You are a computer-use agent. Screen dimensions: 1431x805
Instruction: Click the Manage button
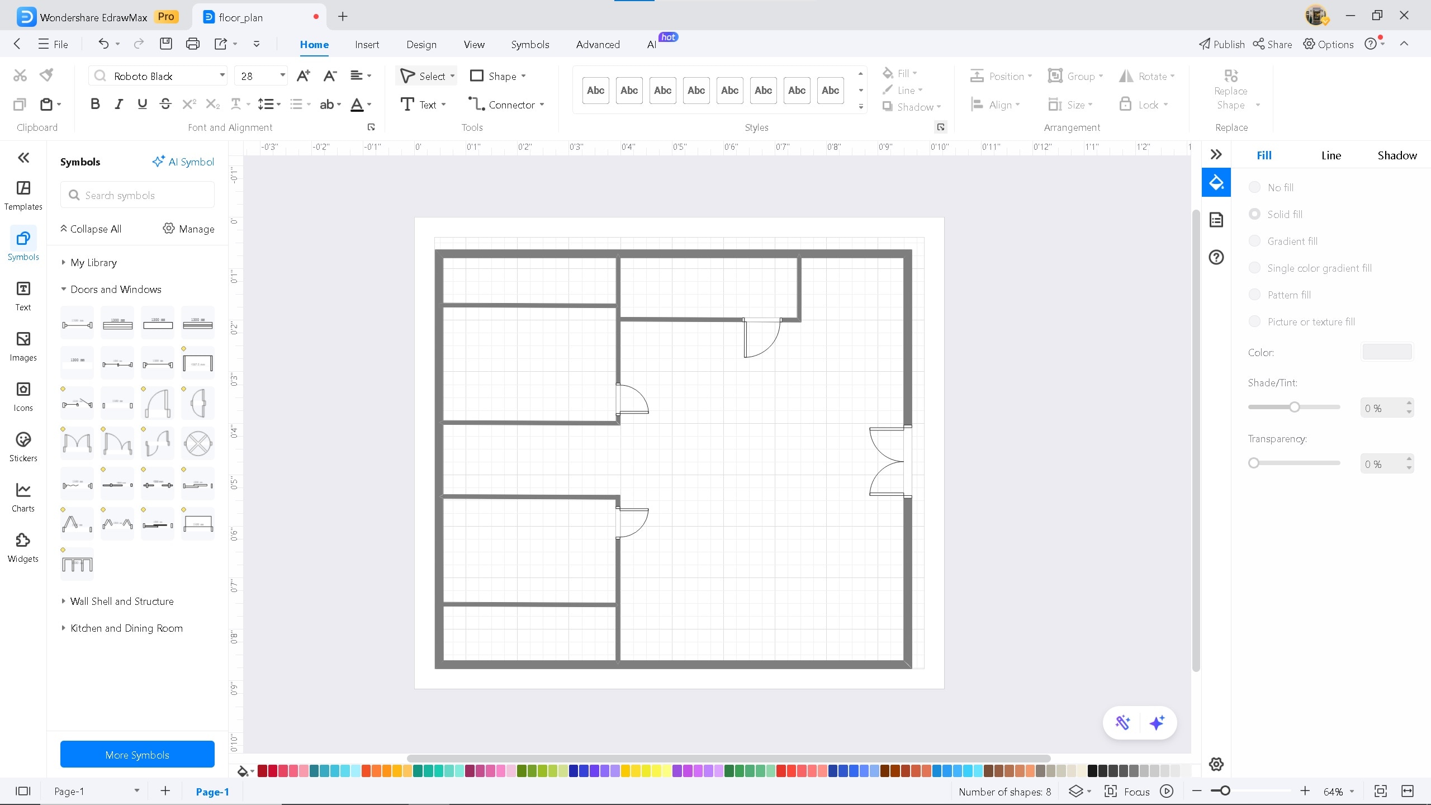click(188, 229)
